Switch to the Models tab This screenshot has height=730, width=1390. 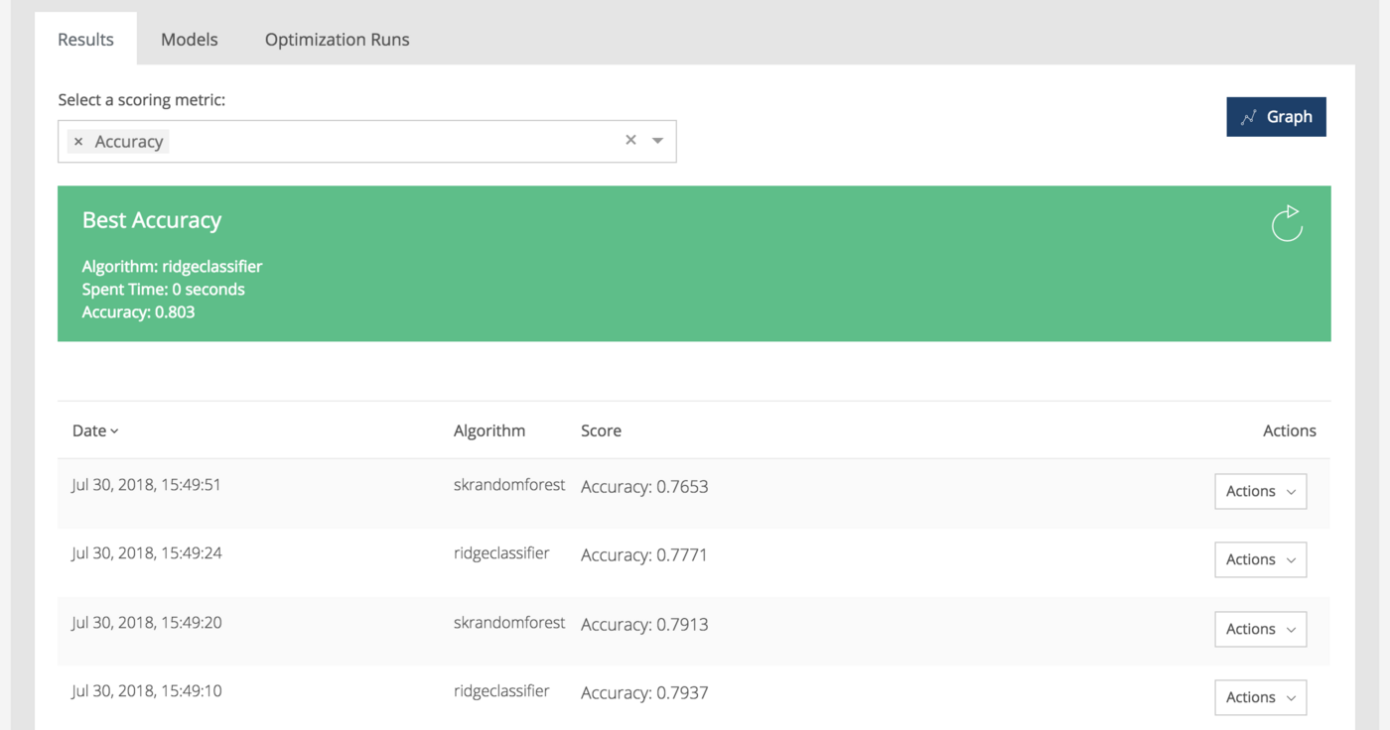(x=189, y=39)
